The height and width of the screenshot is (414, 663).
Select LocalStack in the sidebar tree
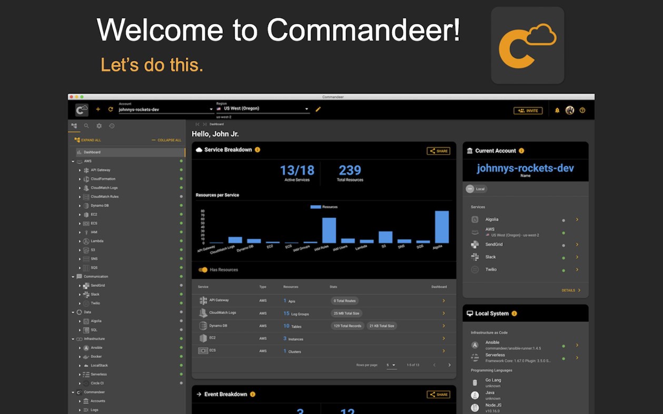pos(99,366)
